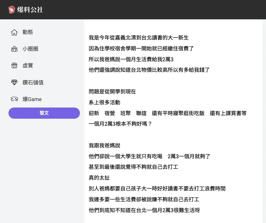Click the gamepad icon beside 爆Game
Image resolution: width=266 pixels, height=223 pixels.
pyautogui.click(x=14, y=99)
